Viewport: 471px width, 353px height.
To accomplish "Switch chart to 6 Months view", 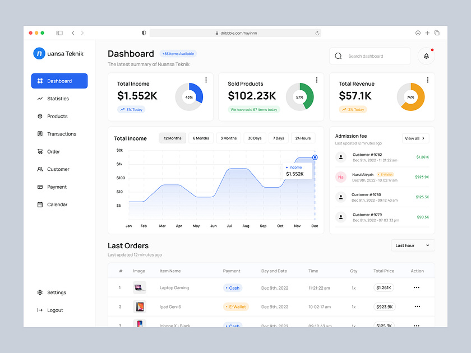I will pyautogui.click(x=201, y=138).
